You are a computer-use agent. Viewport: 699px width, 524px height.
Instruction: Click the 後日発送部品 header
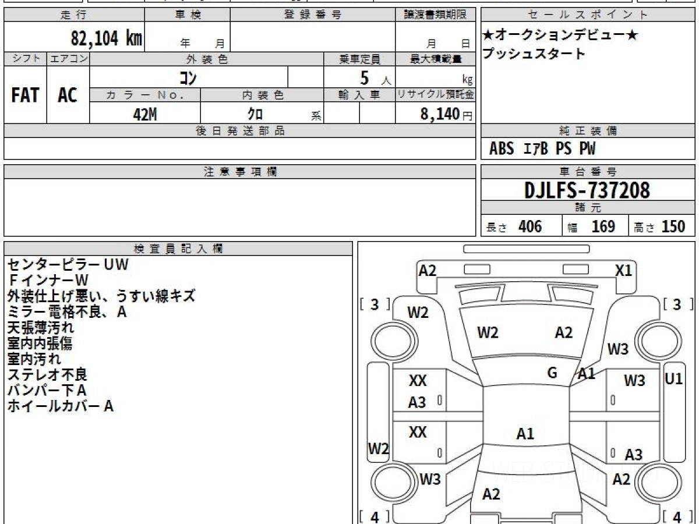(240, 131)
